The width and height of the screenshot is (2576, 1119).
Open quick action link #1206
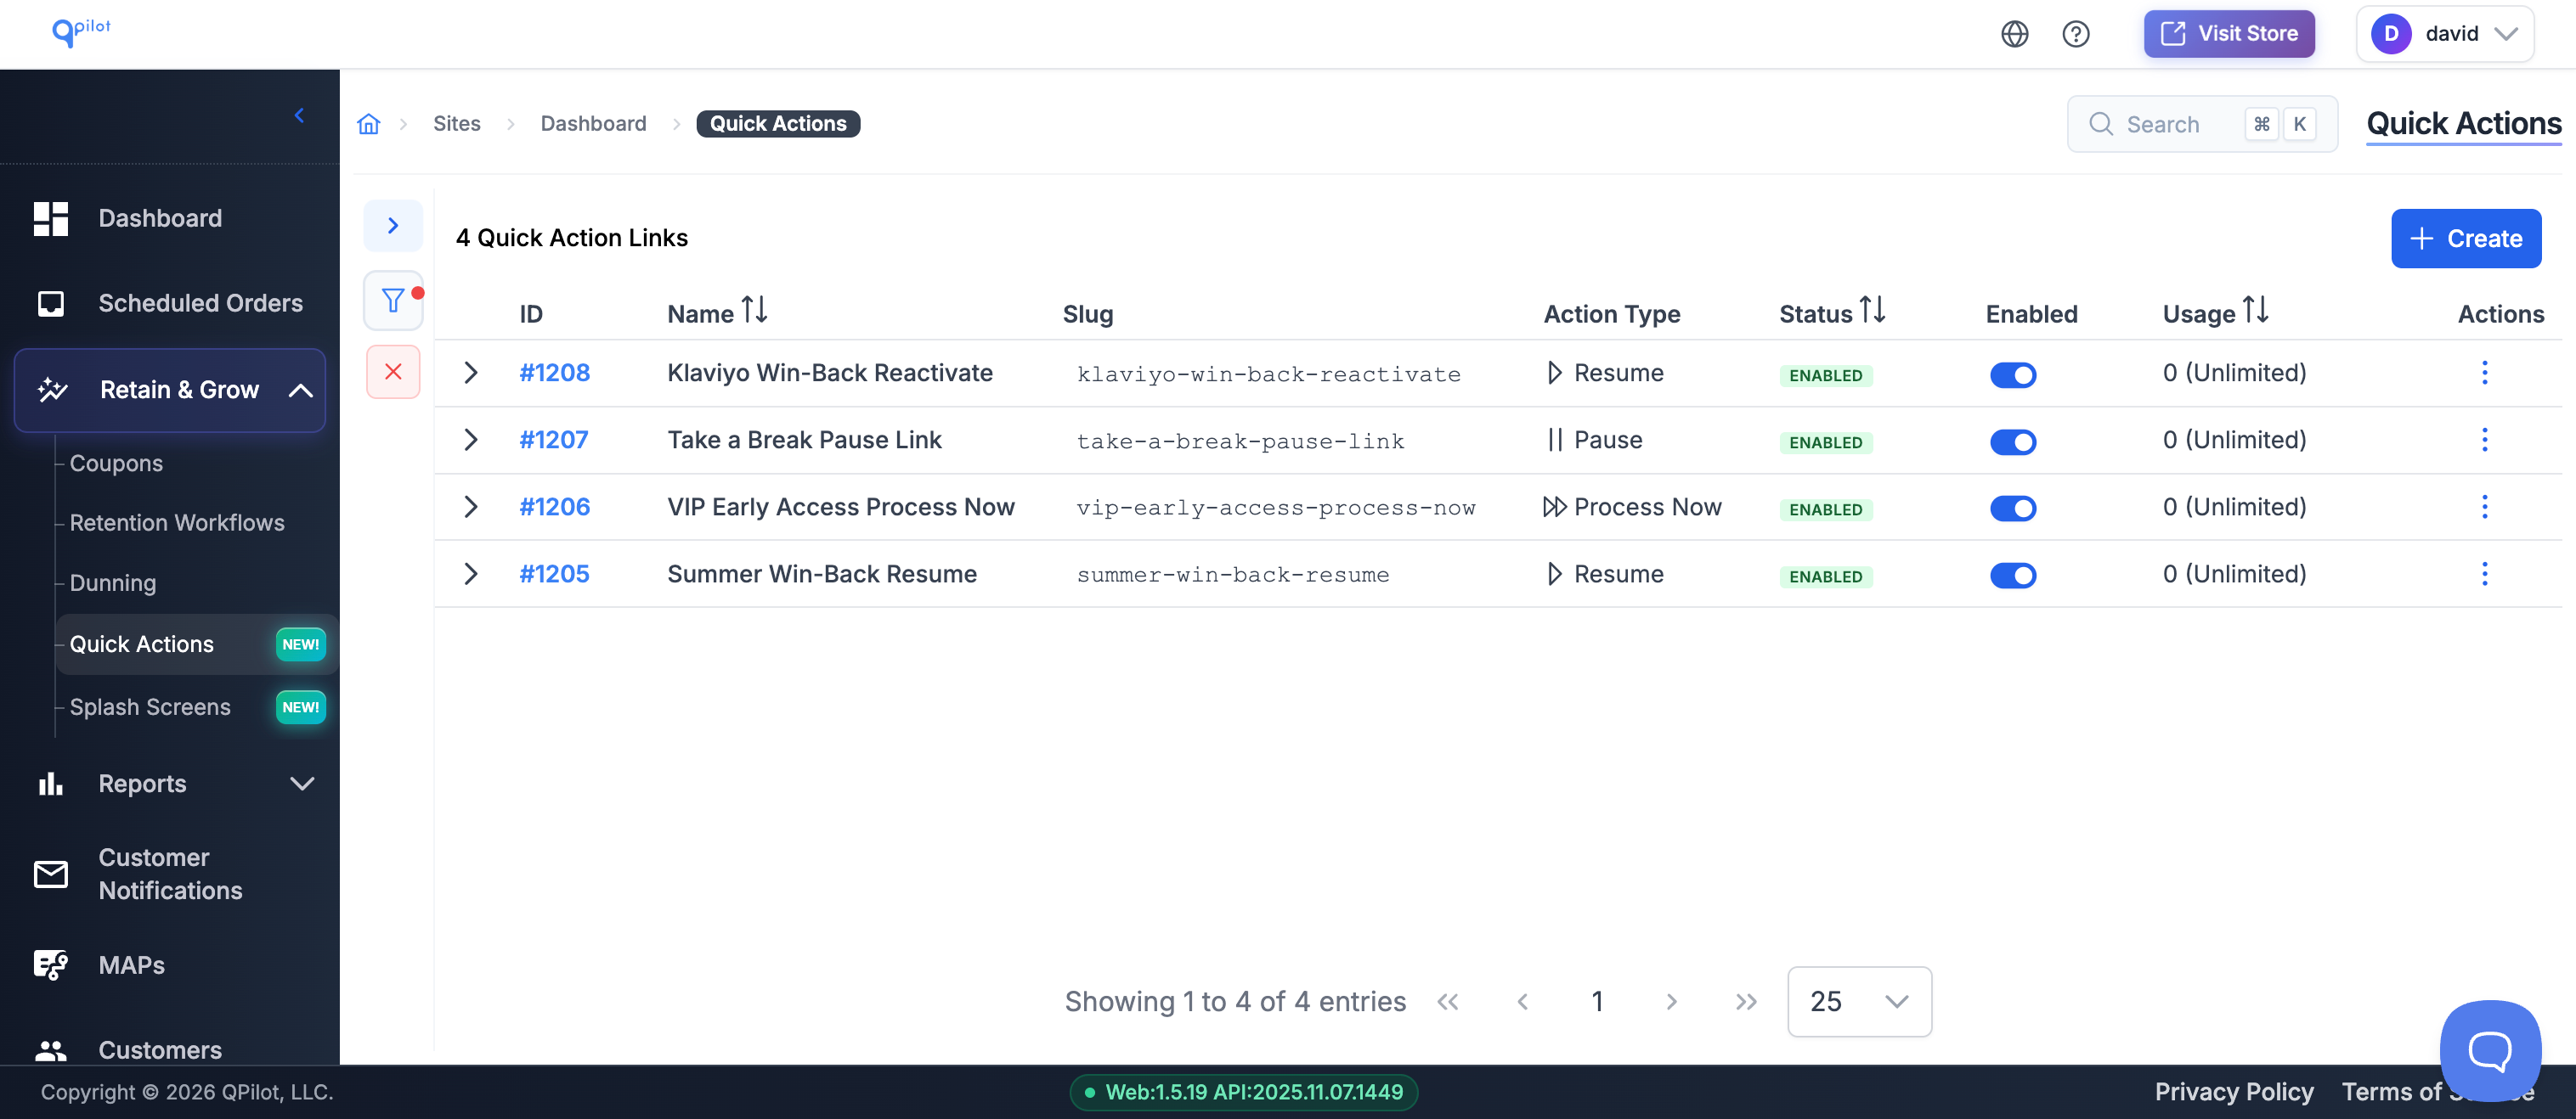tap(554, 507)
